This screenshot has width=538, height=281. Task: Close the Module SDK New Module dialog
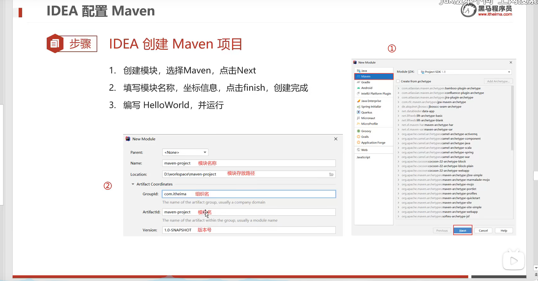[x=511, y=62]
